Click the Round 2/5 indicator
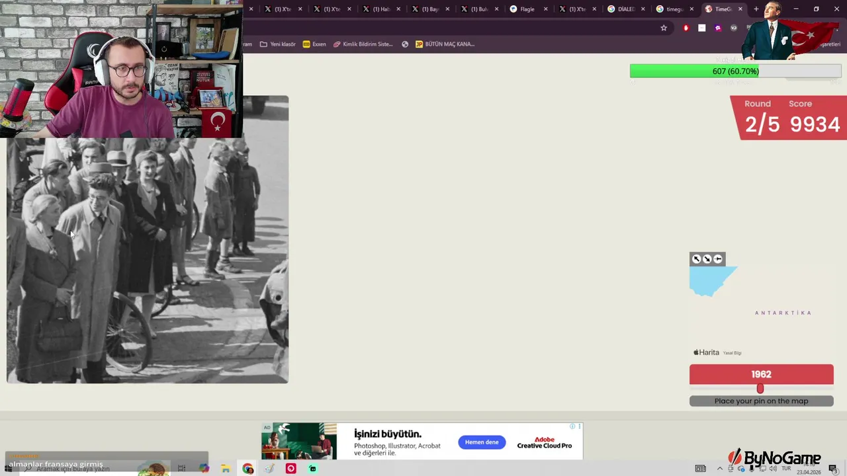The height and width of the screenshot is (476, 847). [762, 118]
